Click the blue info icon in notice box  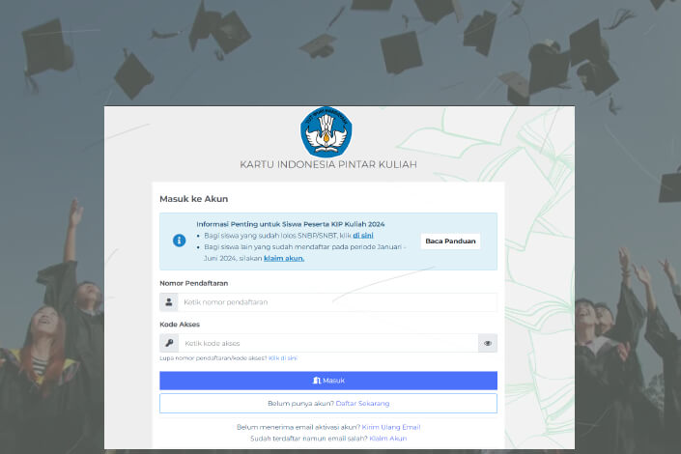tap(179, 241)
